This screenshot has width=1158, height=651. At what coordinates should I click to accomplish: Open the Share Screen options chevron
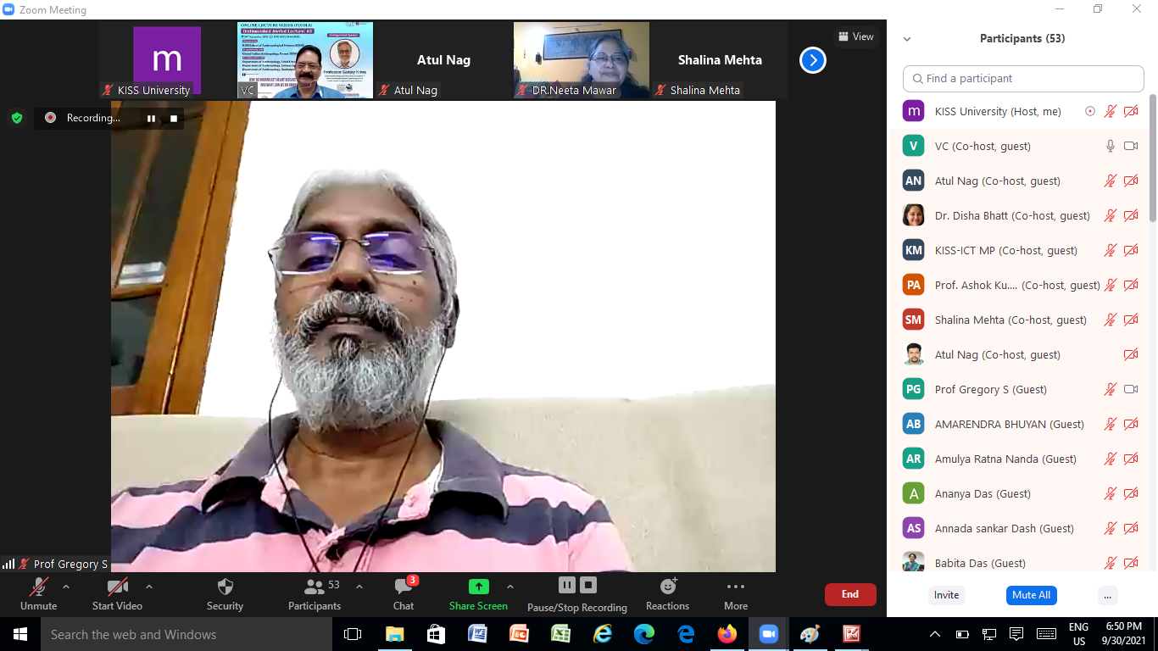tap(510, 585)
